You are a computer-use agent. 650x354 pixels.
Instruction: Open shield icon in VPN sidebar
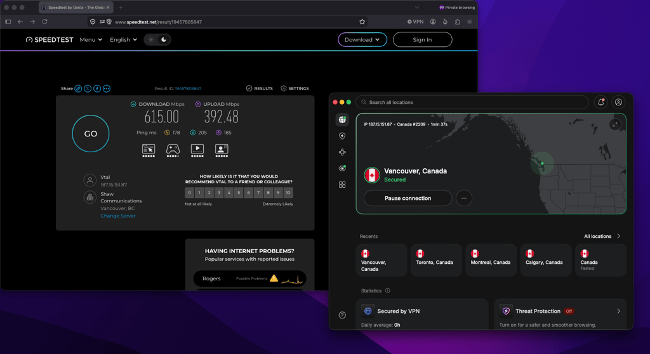[x=342, y=136]
